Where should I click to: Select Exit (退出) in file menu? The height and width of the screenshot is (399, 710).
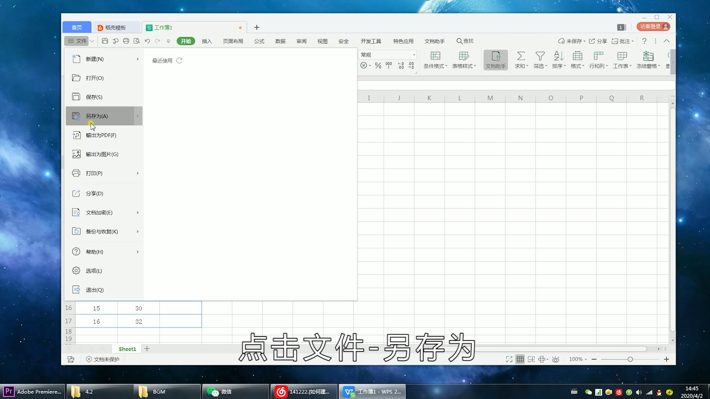coord(104,290)
